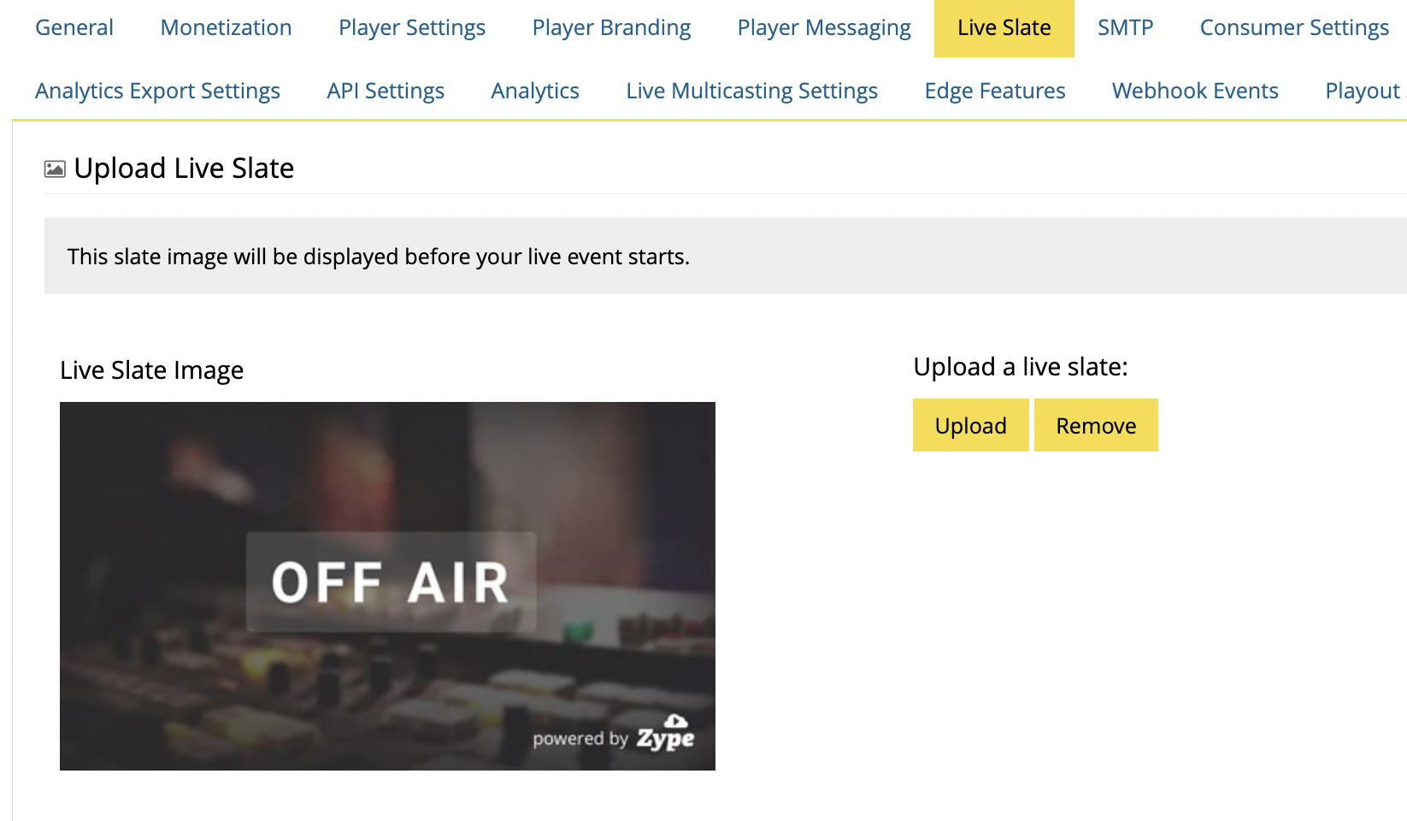Image resolution: width=1407 pixels, height=821 pixels.
Task: Open the Player Settings tab
Action: pyautogui.click(x=412, y=28)
